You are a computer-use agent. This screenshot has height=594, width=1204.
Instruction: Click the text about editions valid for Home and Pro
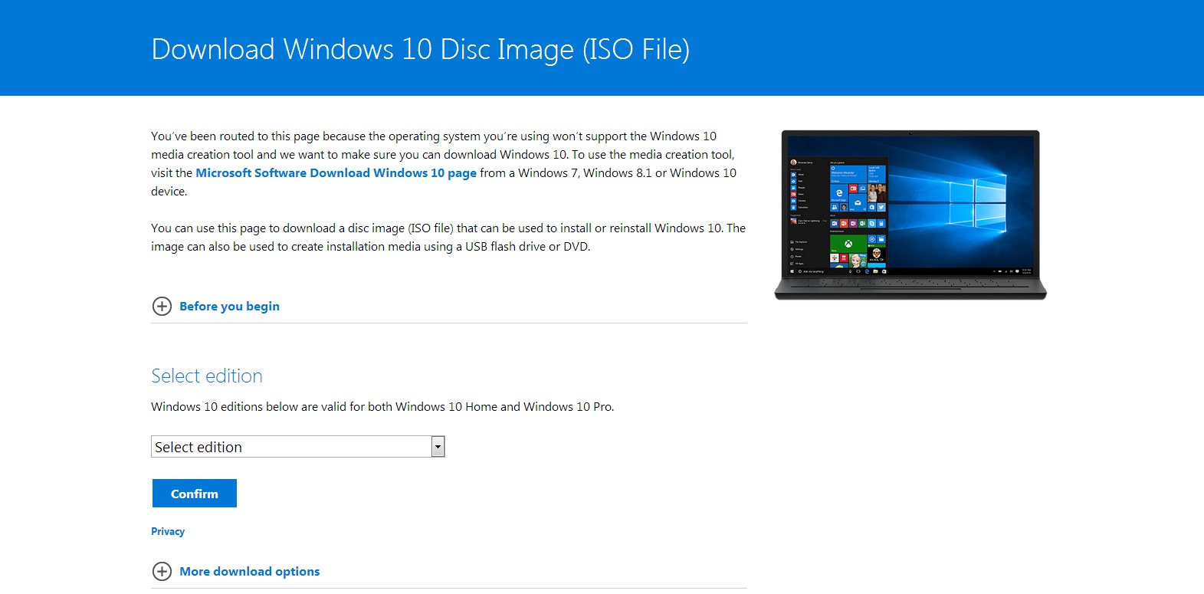(382, 407)
